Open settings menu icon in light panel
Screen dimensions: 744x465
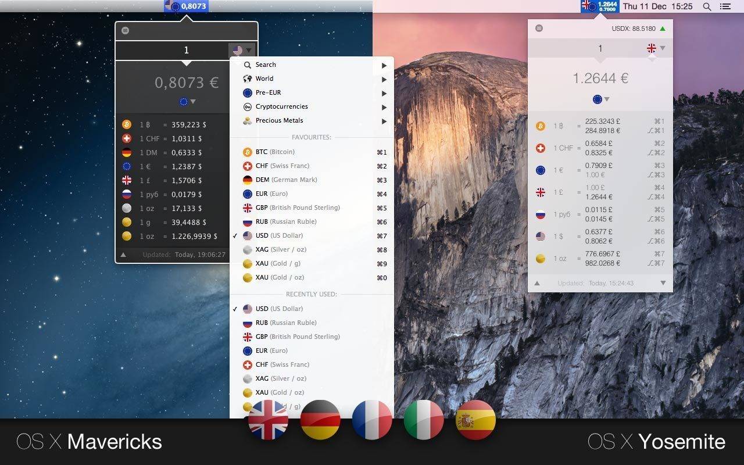(539, 28)
